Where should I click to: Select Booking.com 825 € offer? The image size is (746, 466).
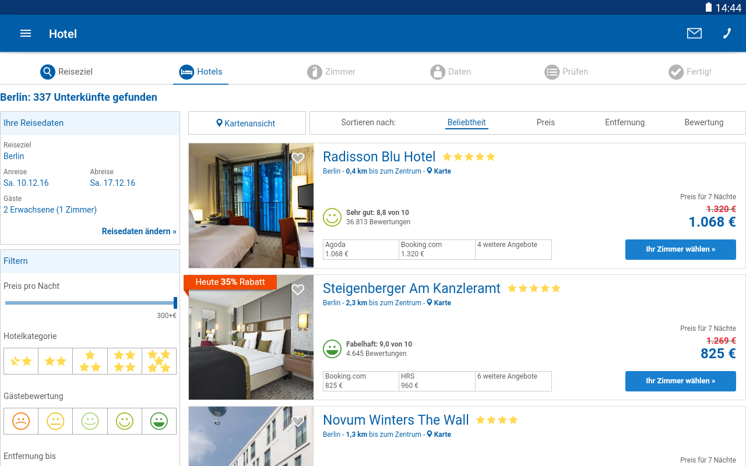pos(361,381)
